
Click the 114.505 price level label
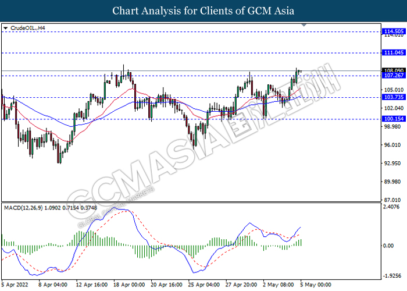pyautogui.click(x=394, y=31)
